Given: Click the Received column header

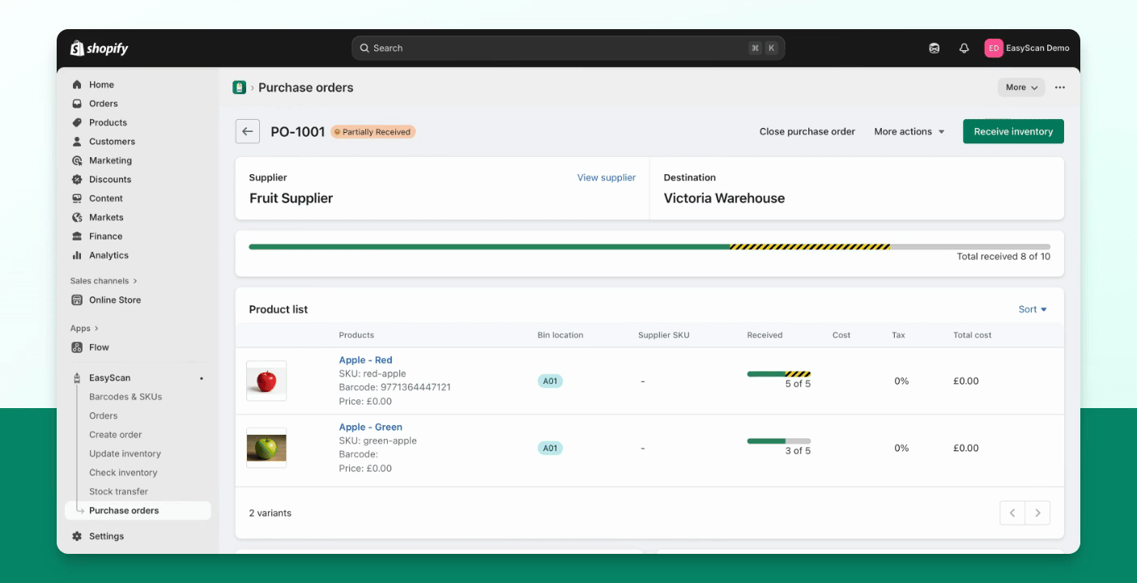Looking at the screenshot, I should point(764,335).
